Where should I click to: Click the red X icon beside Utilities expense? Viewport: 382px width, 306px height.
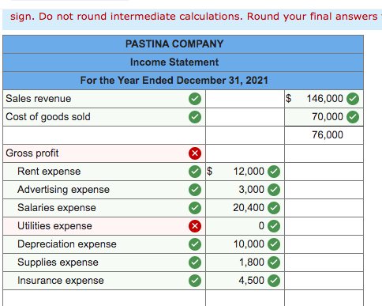tap(195, 226)
